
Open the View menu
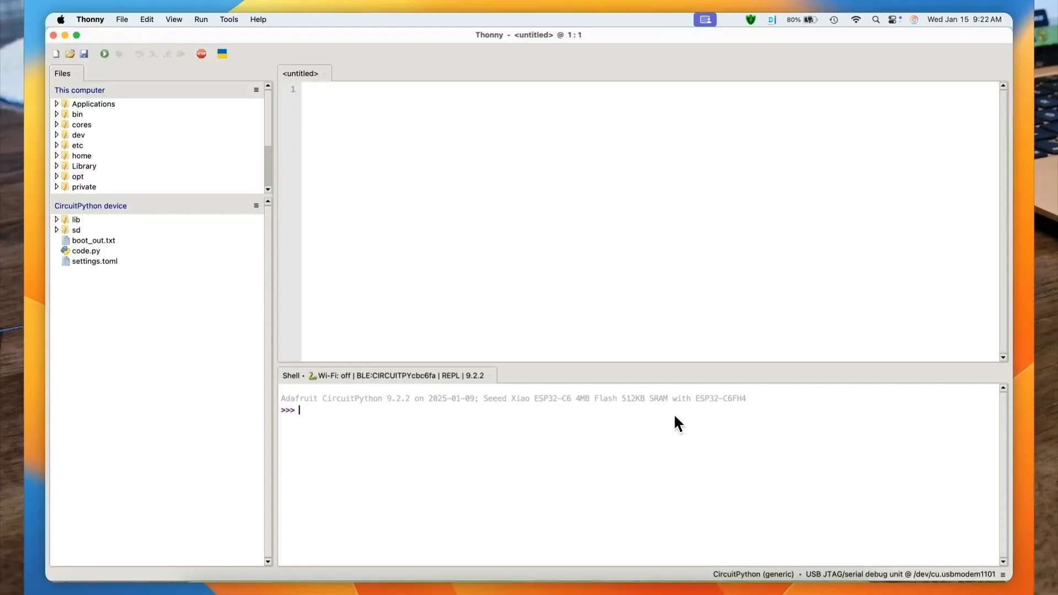click(174, 19)
